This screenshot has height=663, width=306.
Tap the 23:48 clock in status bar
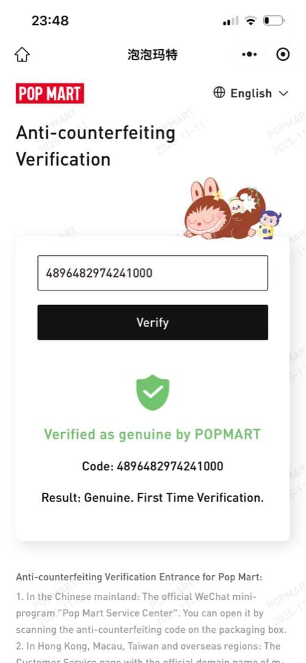point(50,20)
